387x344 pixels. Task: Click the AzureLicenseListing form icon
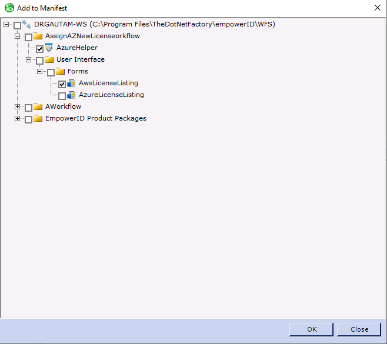71,95
